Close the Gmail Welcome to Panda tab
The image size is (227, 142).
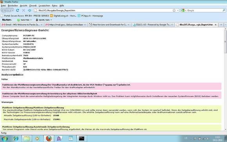click(x=41, y=25)
